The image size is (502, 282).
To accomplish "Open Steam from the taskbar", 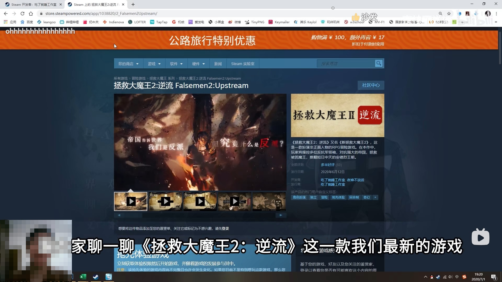I will (96, 277).
